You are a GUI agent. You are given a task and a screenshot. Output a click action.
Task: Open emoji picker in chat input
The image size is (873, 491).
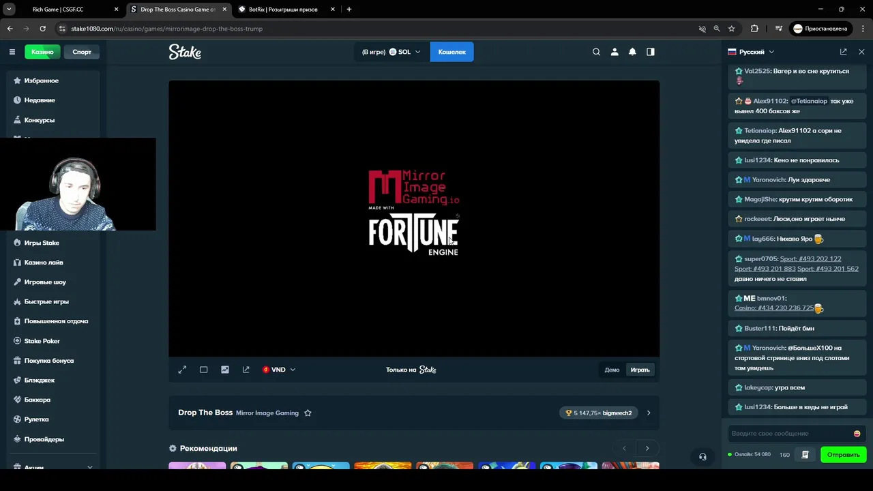click(857, 434)
